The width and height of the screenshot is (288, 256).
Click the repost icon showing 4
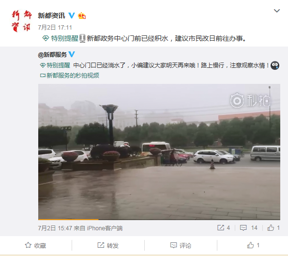pos(224,228)
